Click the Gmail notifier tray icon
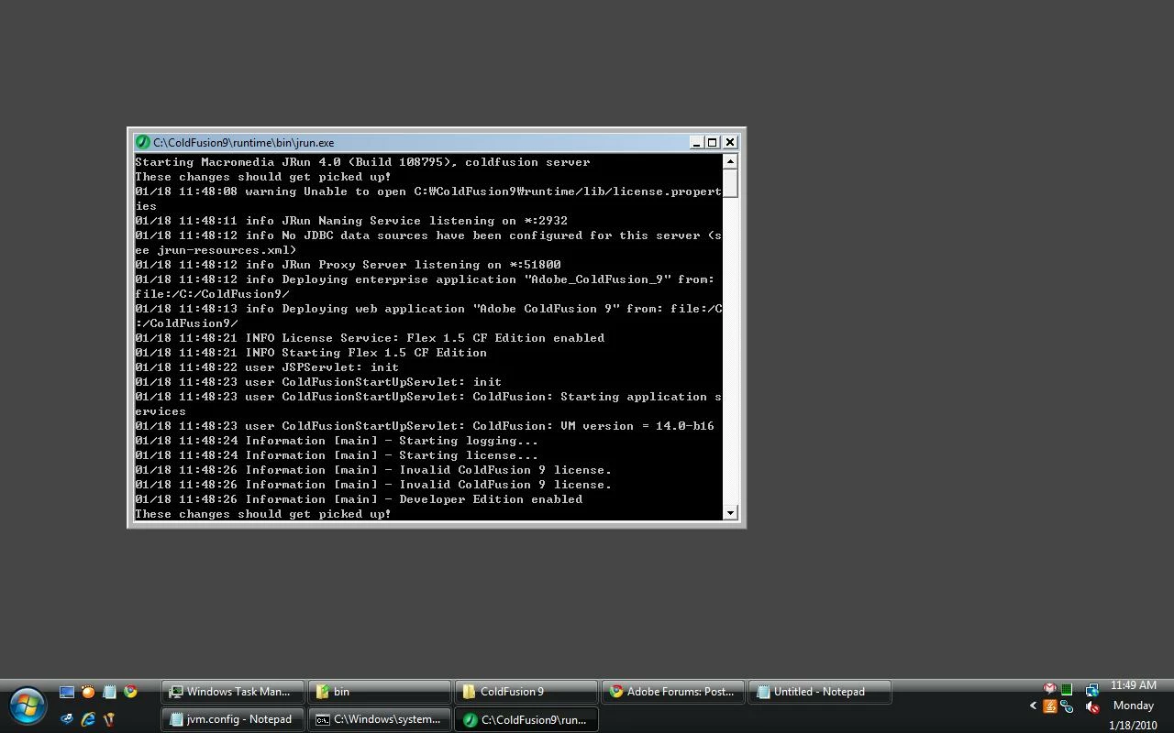 click(1049, 689)
